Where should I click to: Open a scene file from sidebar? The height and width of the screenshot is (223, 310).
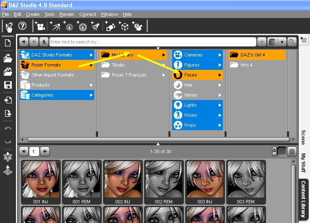pos(8,59)
